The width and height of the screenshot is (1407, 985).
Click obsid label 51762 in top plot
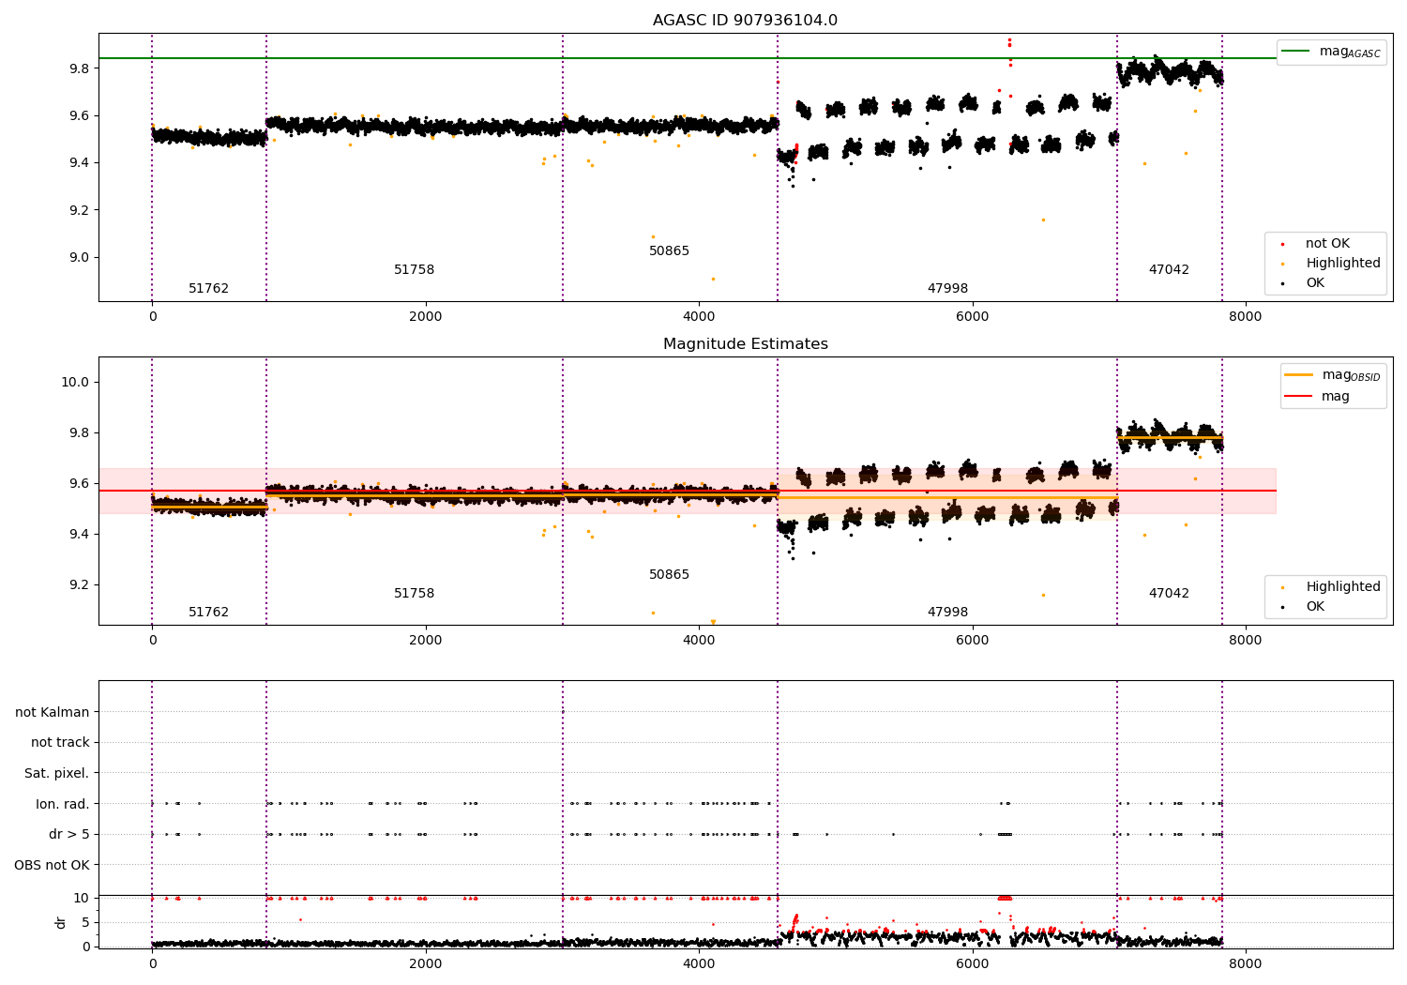tap(208, 289)
